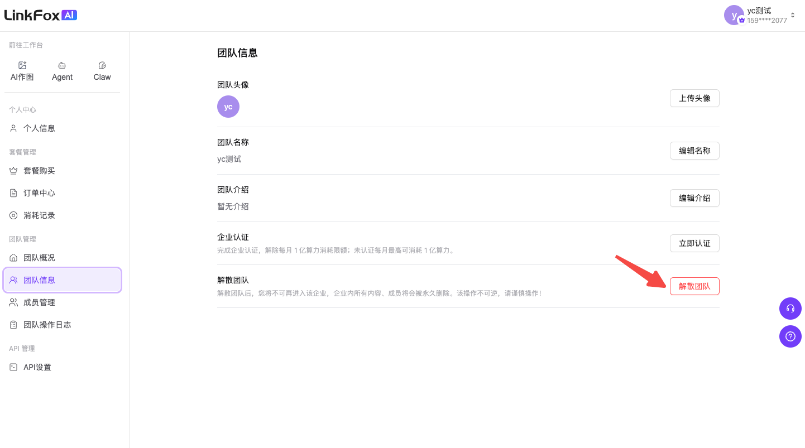Click the phone number 159****2077

[767, 21]
